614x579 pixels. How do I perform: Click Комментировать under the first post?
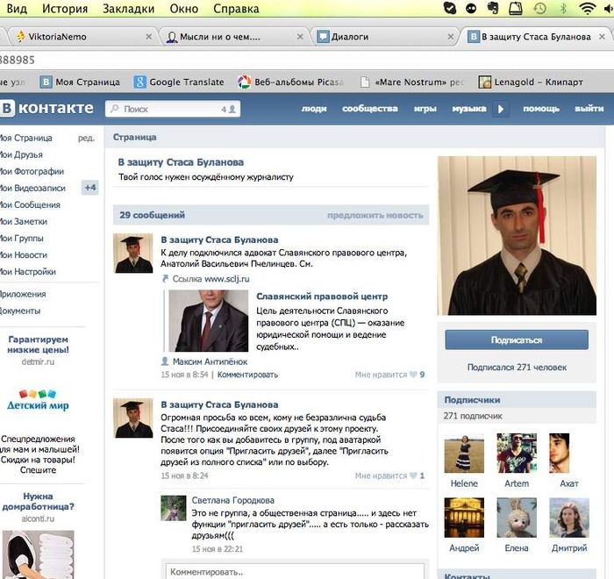pos(247,375)
